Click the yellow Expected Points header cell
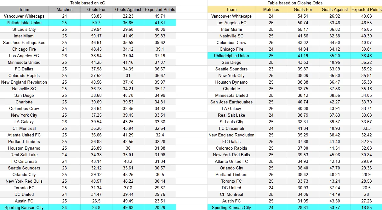 366,9
